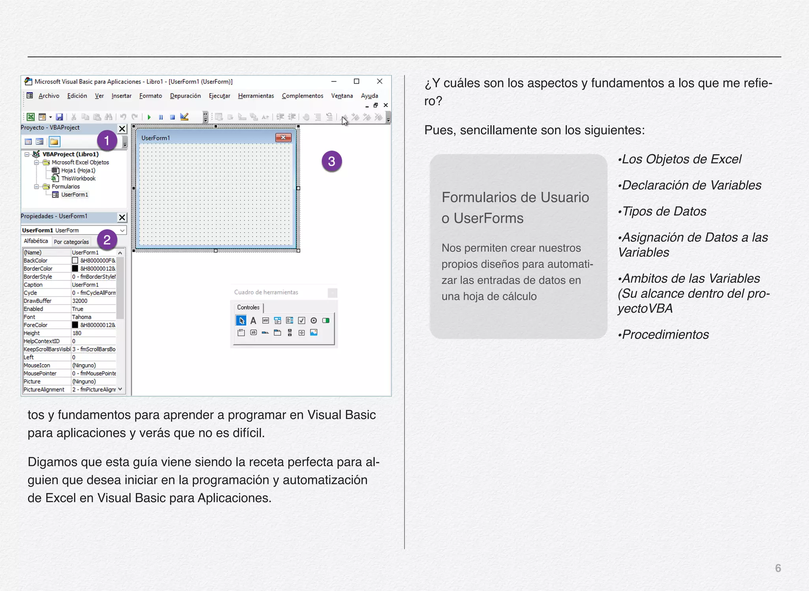Choose the ScrollBar control in the toolbox

(290, 333)
